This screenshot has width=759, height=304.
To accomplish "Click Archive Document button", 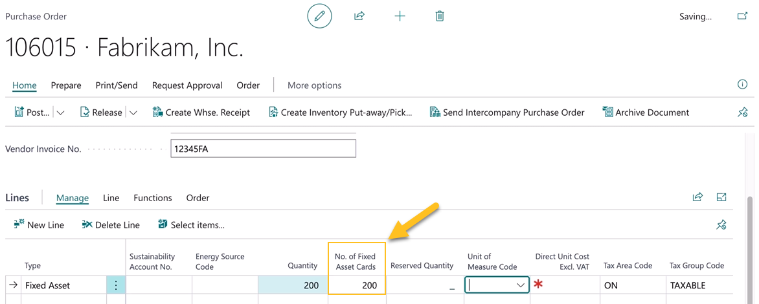I will click(646, 113).
